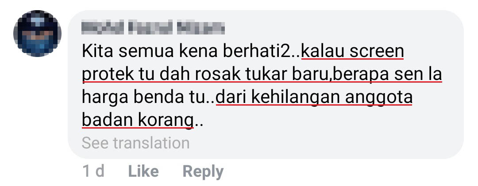Click the underlined phrase 'kalau screen'
The height and width of the screenshot is (186, 478).
click(x=352, y=52)
